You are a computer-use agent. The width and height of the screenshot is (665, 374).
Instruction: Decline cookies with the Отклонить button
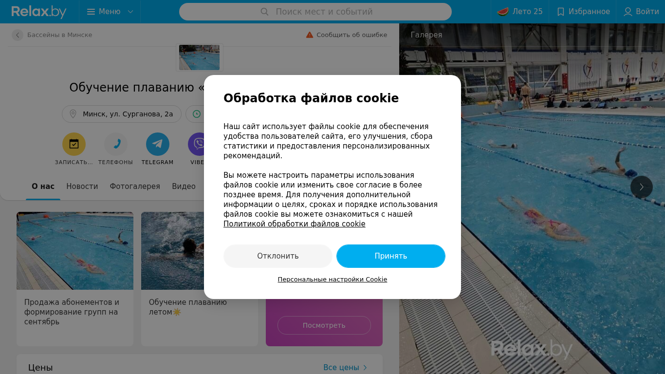click(278, 256)
